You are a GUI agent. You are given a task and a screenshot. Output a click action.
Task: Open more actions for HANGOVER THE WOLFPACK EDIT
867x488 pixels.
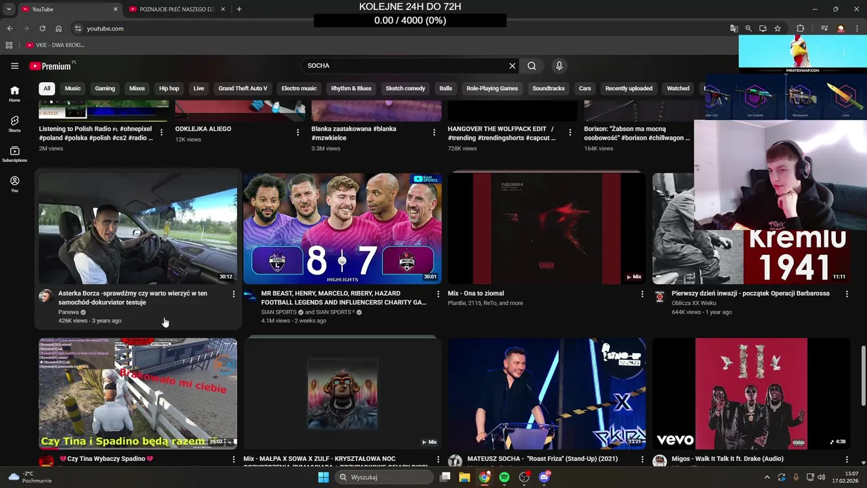coord(570,132)
